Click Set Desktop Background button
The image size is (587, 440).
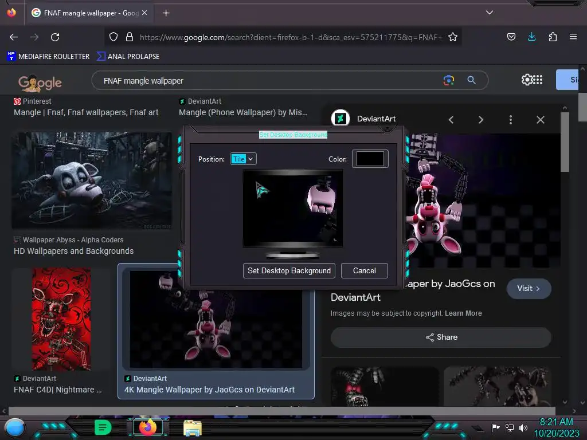click(289, 271)
